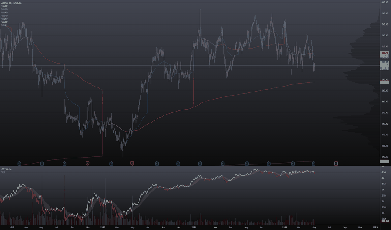This screenshot has height=230, width=391.
Task: Click the Aug label on the time axis
Action: [x=246, y=227]
